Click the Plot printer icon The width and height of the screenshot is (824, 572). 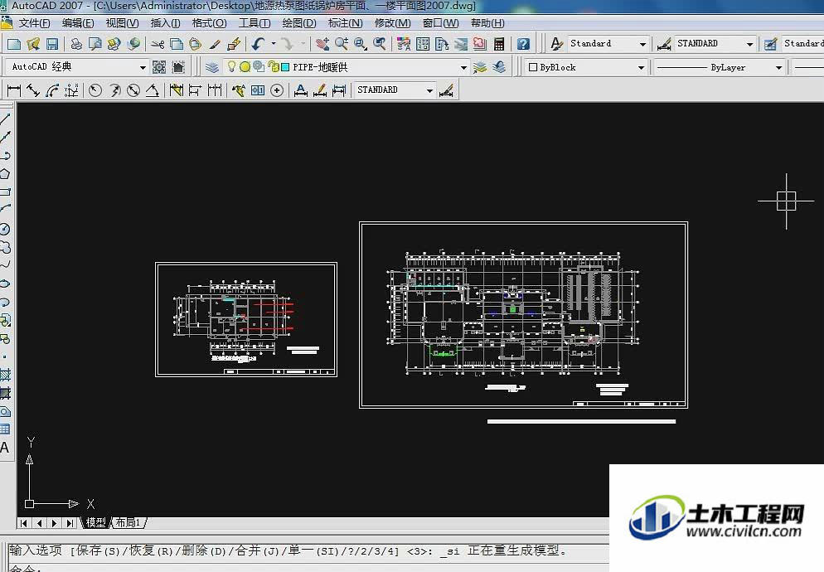coord(76,44)
